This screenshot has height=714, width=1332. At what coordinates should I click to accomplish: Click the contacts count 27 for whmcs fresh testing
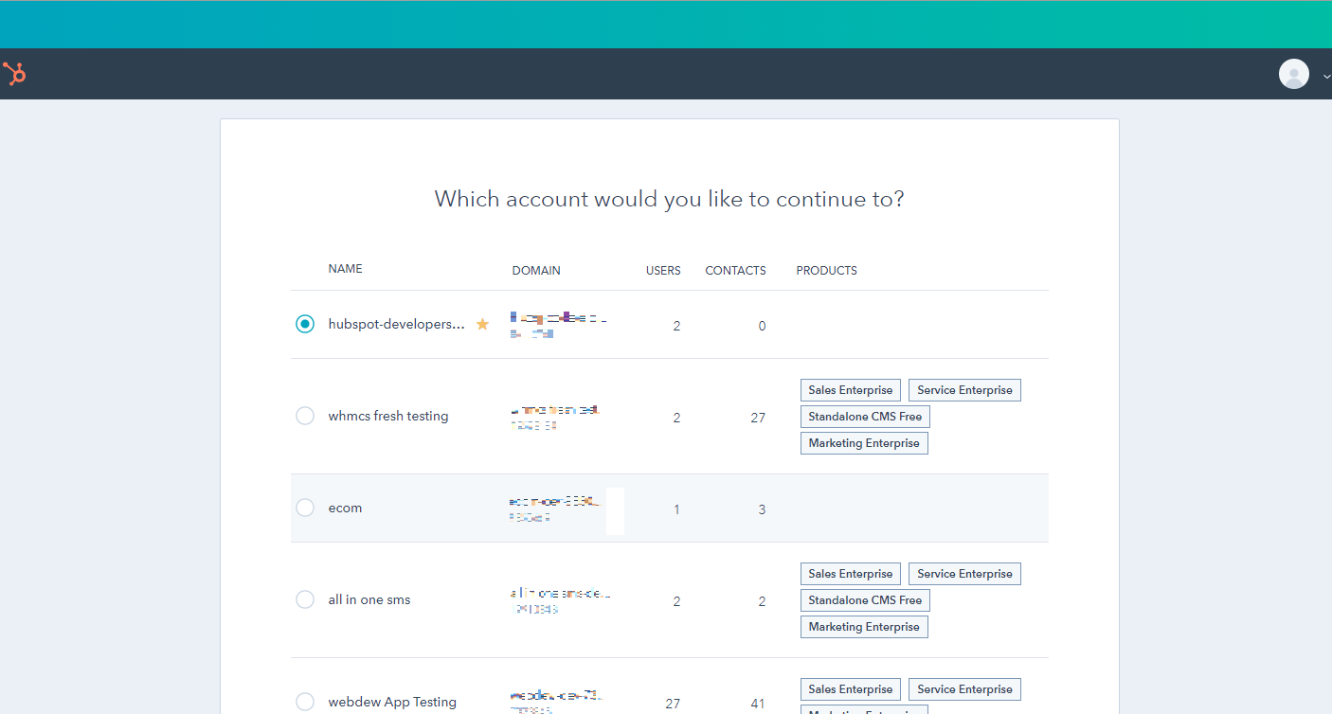(x=758, y=418)
